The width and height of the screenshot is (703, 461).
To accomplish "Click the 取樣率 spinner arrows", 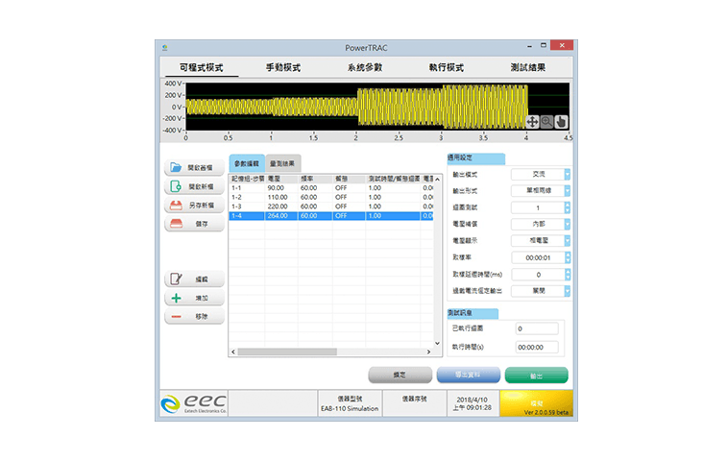I will pyautogui.click(x=568, y=257).
